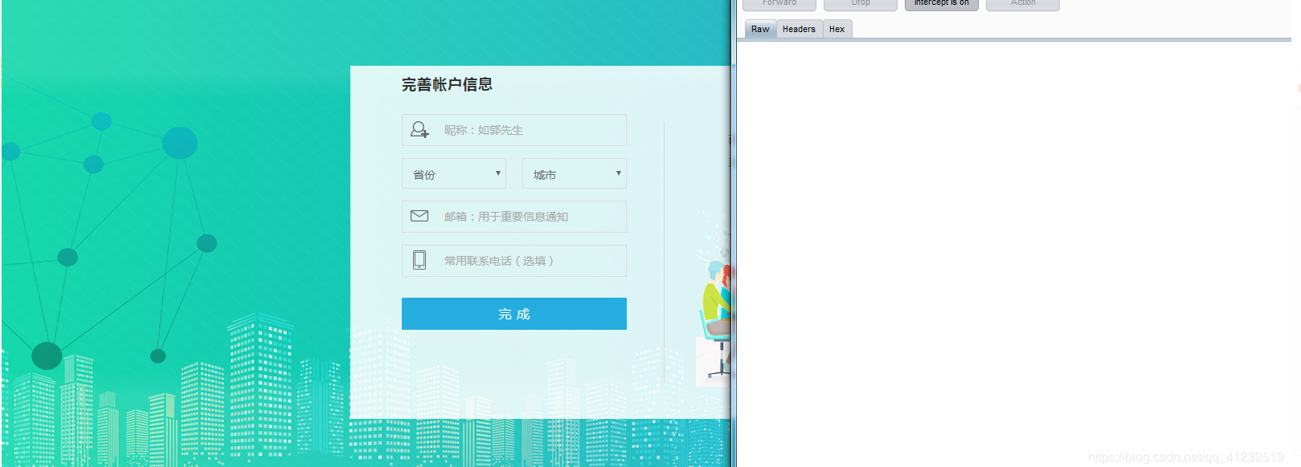The height and width of the screenshot is (467, 1301).
Task: Click the blue 完成 button
Action: coord(514,314)
